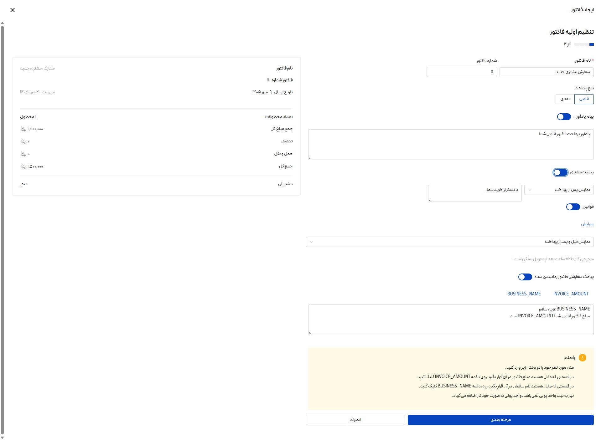The image size is (596, 440).
Task: Click the custom SMS message text area
Action: pyautogui.click(x=451, y=320)
